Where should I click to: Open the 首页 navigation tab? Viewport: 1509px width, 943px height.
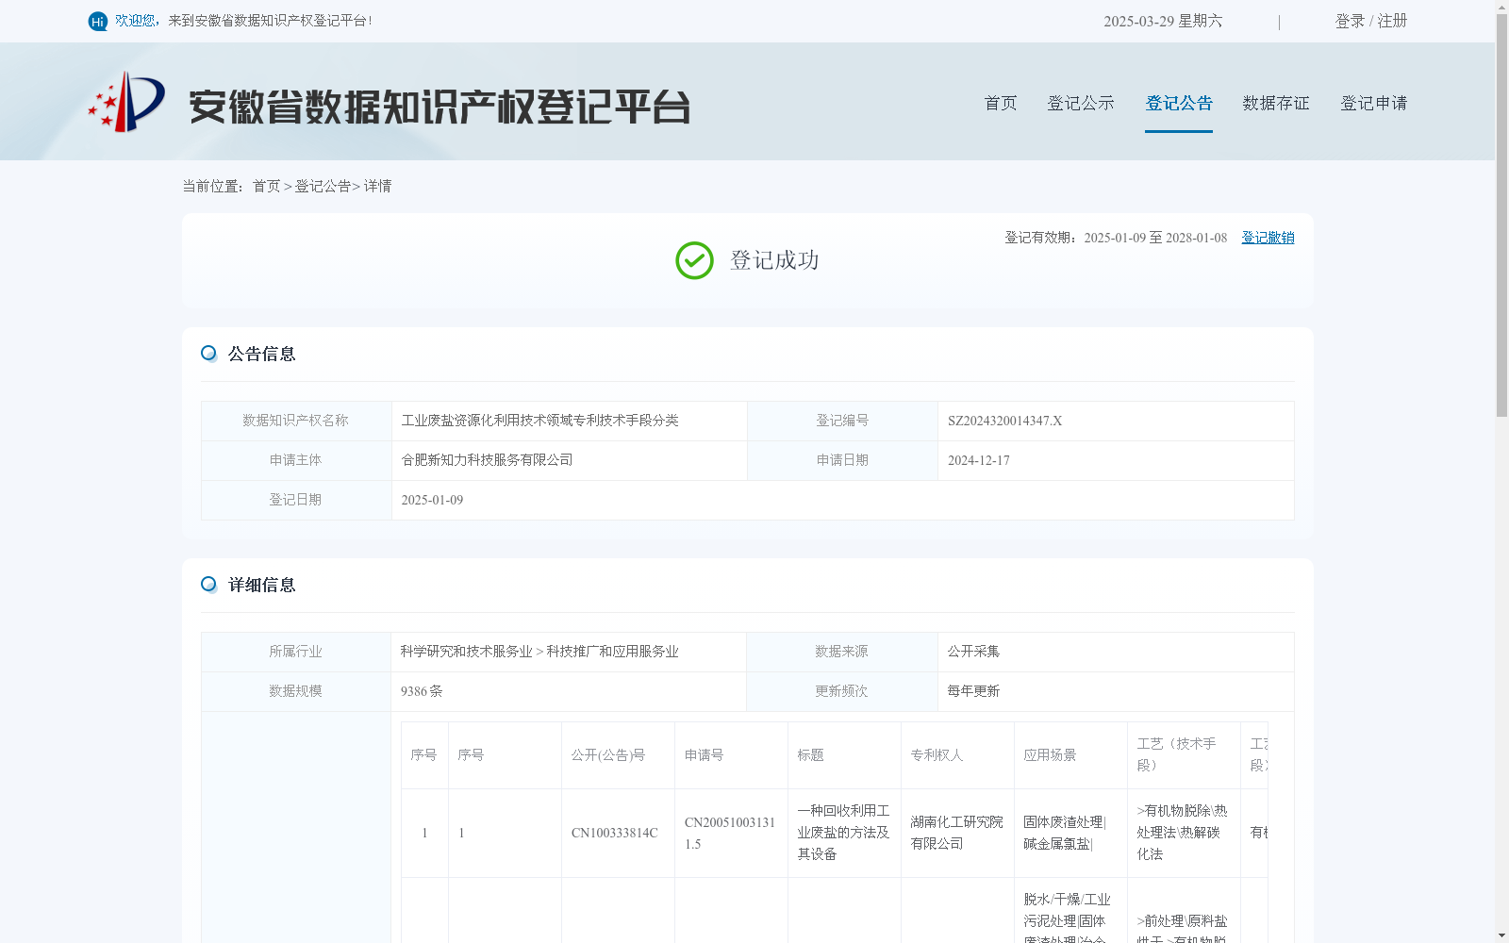tap(1001, 103)
